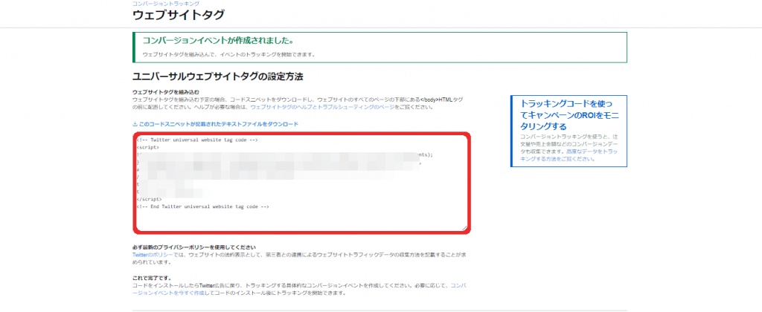This screenshot has width=762, height=312.
Task: Click the textarea resize handle corner
Action: [x=464, y=227]
